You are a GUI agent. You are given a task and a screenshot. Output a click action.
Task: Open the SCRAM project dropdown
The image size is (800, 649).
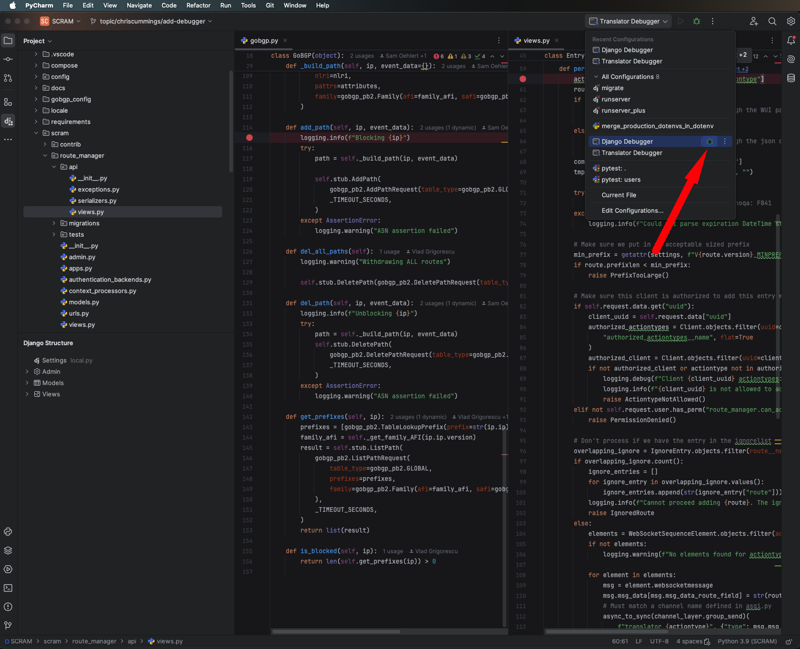[61, 21]
